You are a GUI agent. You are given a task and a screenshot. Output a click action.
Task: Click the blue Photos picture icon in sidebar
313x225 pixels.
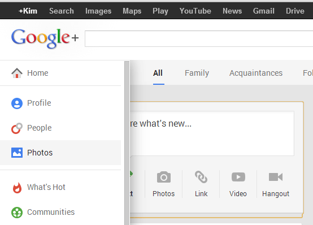tap(17, 153)
